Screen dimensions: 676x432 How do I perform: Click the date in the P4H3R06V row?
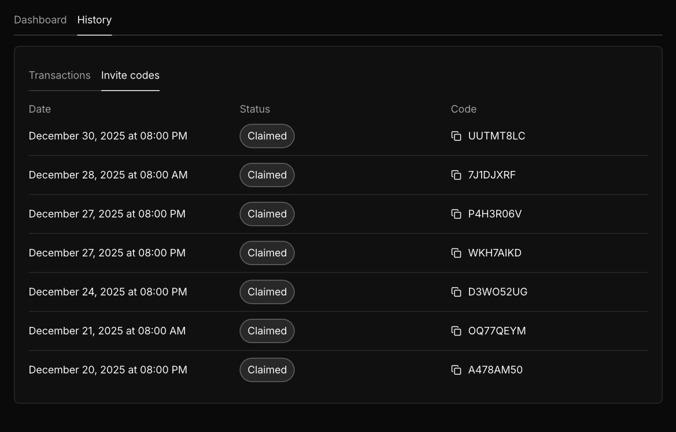pos(107,214)
